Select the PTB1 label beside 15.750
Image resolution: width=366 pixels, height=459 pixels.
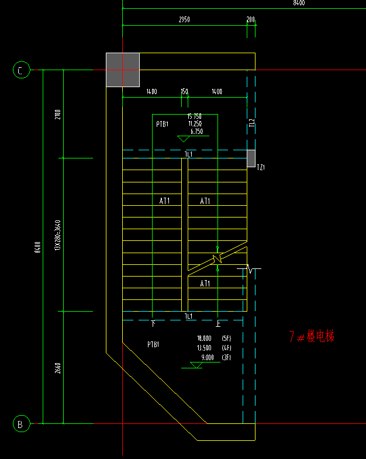162,124
